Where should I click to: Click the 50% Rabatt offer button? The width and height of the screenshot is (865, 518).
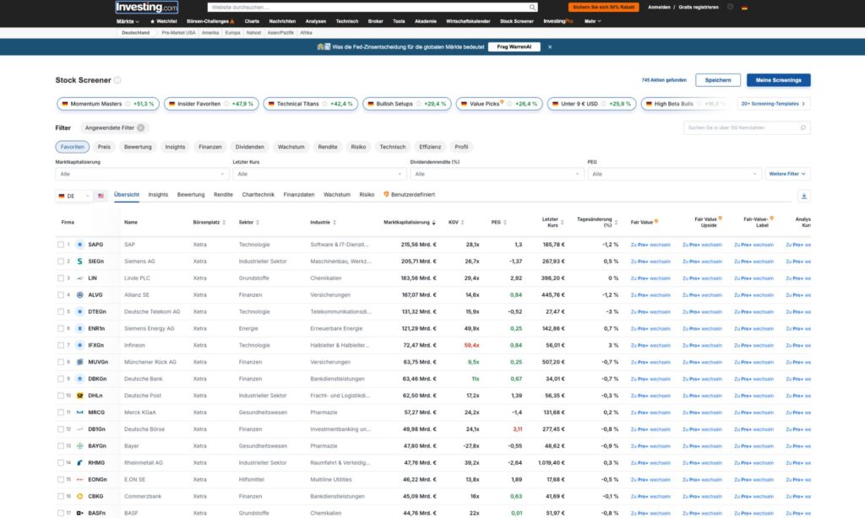coord(603,7)
